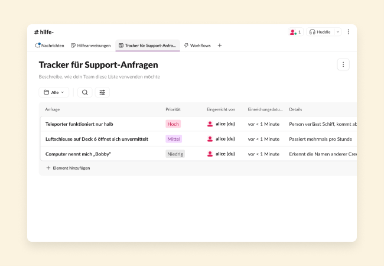This screenshot has height=266, width=384.
Task: Open the Workflows tab
Action: pyautogui.click(x=197, y=46)
